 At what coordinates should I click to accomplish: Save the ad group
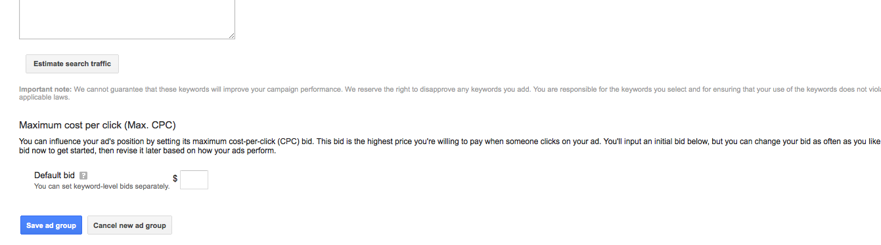click(51, 225)
